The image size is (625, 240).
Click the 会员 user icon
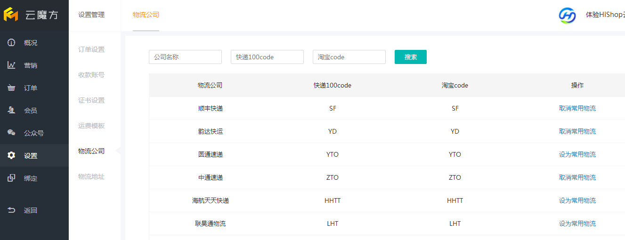coord(11,111)
